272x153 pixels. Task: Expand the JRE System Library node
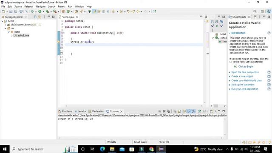[x=6, y=25]
